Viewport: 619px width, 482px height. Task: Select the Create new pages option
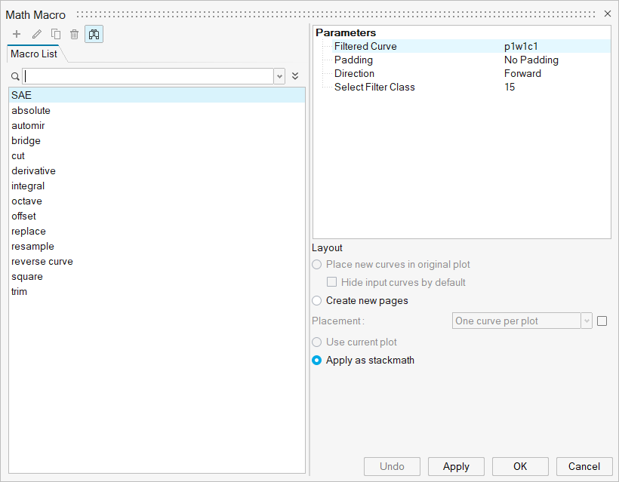(317, 301)
